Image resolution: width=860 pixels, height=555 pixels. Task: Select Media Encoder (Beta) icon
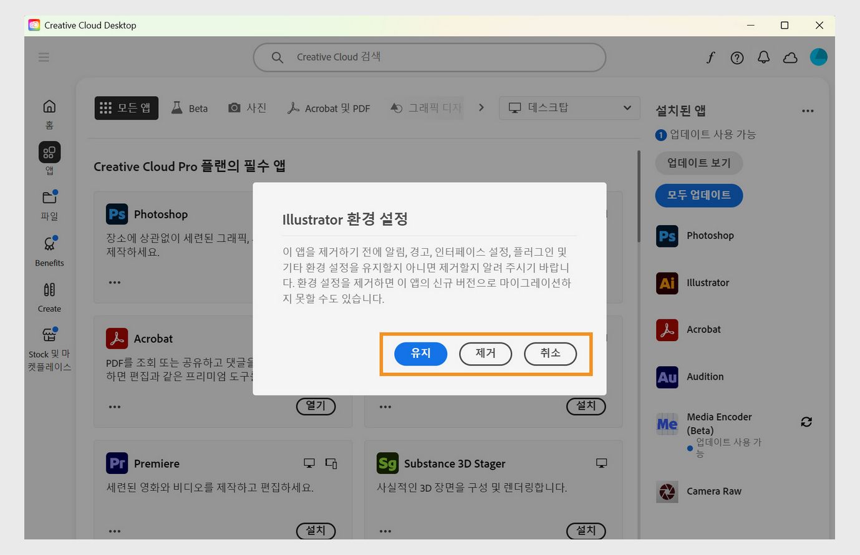click(x=667, y=424)
